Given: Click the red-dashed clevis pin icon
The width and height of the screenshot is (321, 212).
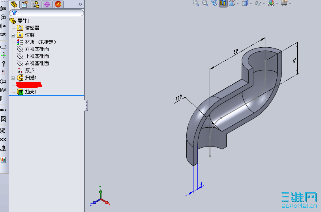Looking at the screenshot, I should [3, 73].
